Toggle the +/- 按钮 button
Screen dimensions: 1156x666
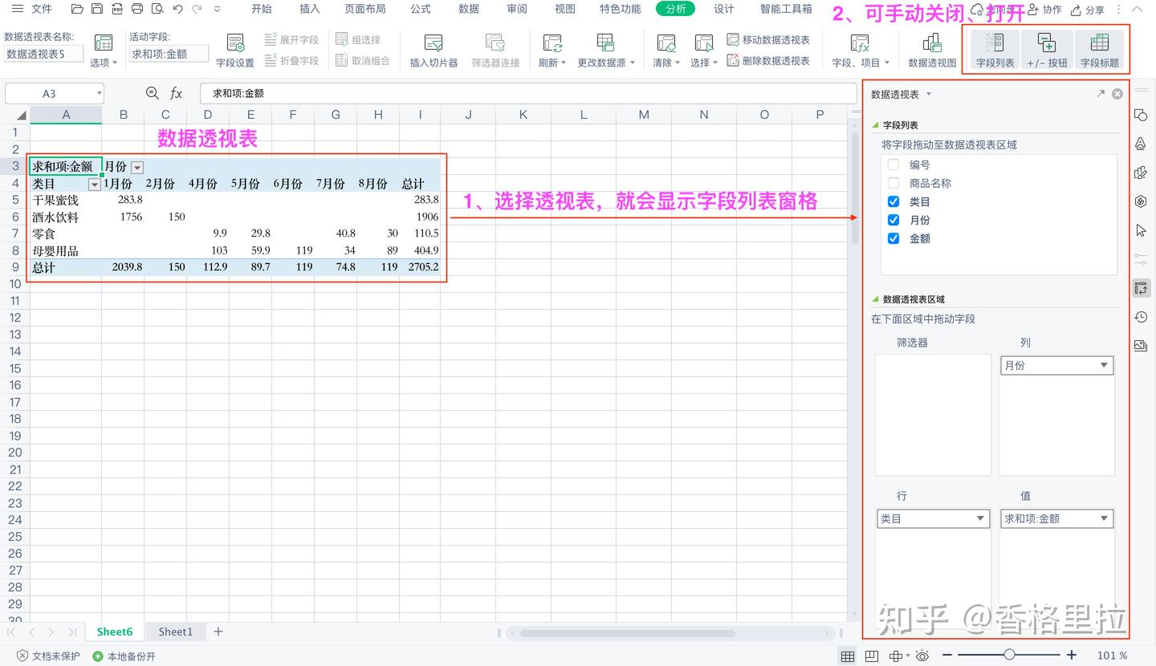[x=1047, y=50]
